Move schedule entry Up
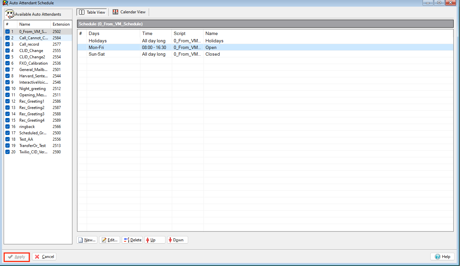The image size is (460, 266). (x=155, y=240)
